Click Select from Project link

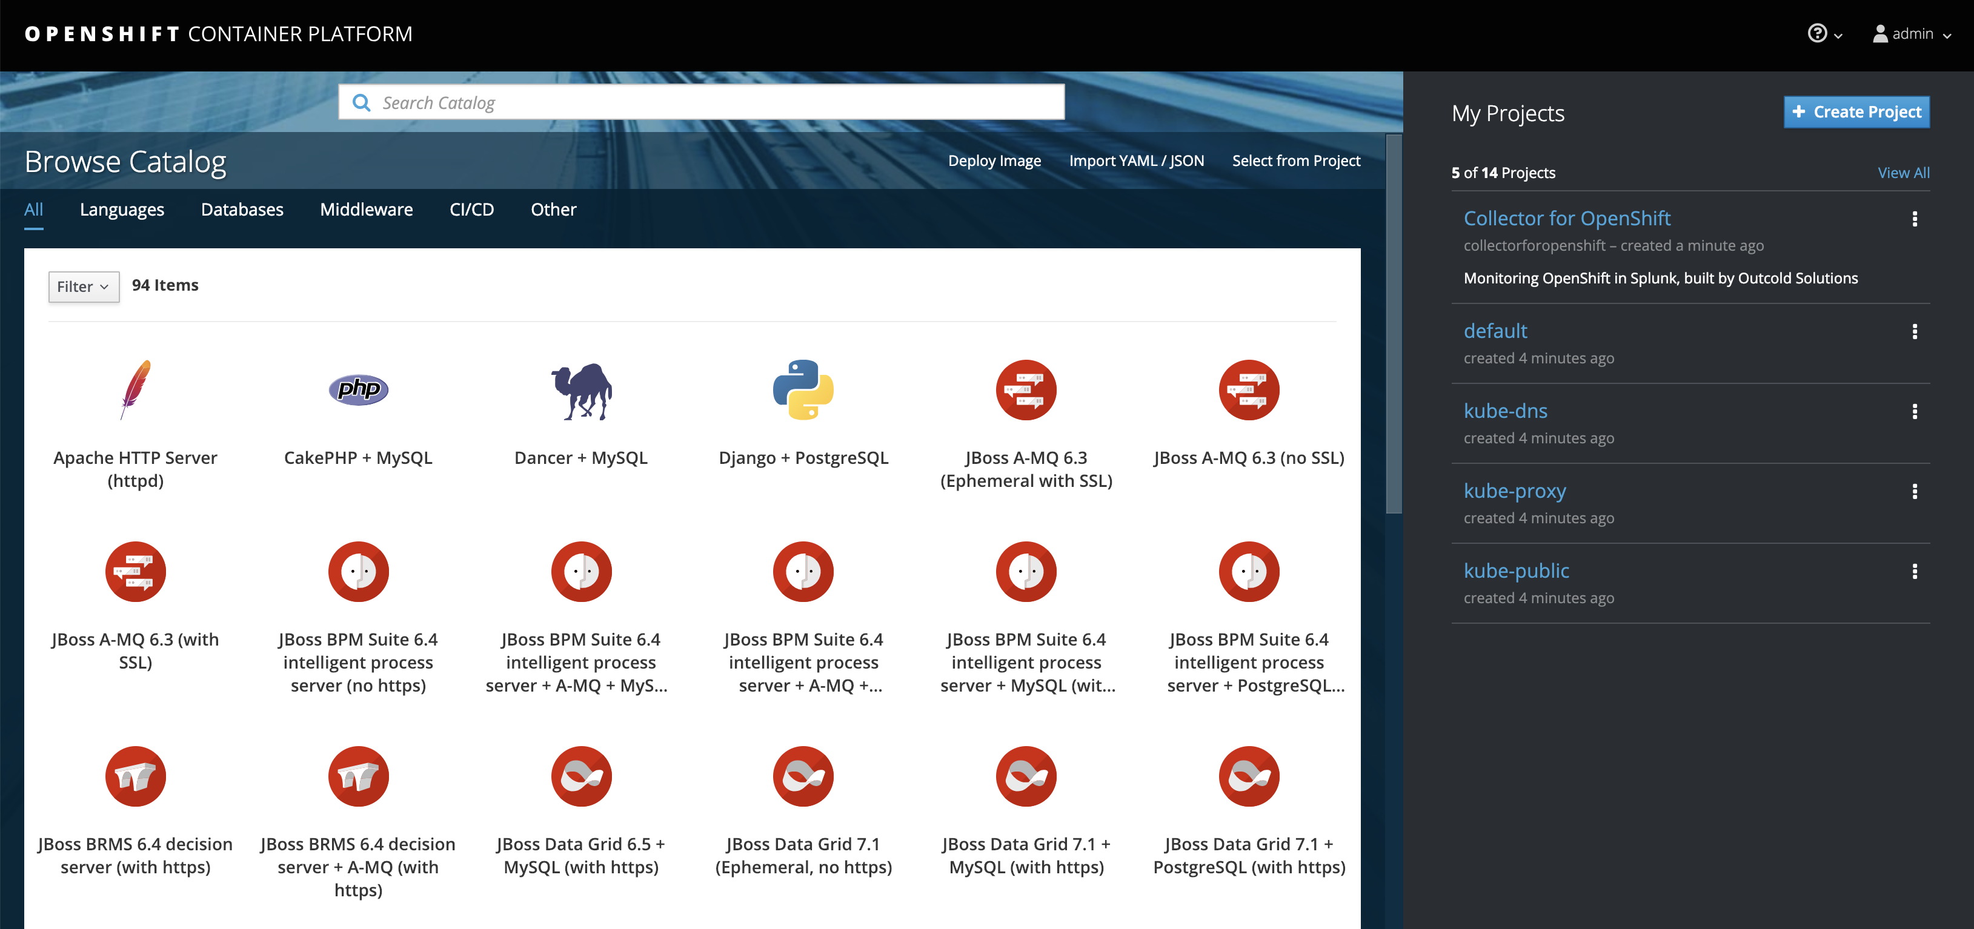tap(1296, 161)
